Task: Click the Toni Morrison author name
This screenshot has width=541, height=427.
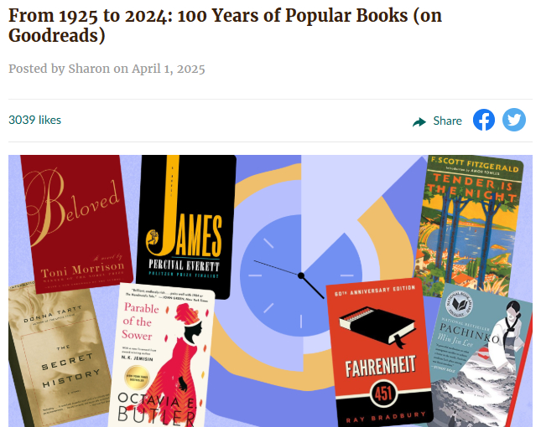Action: tap(82, 270)
